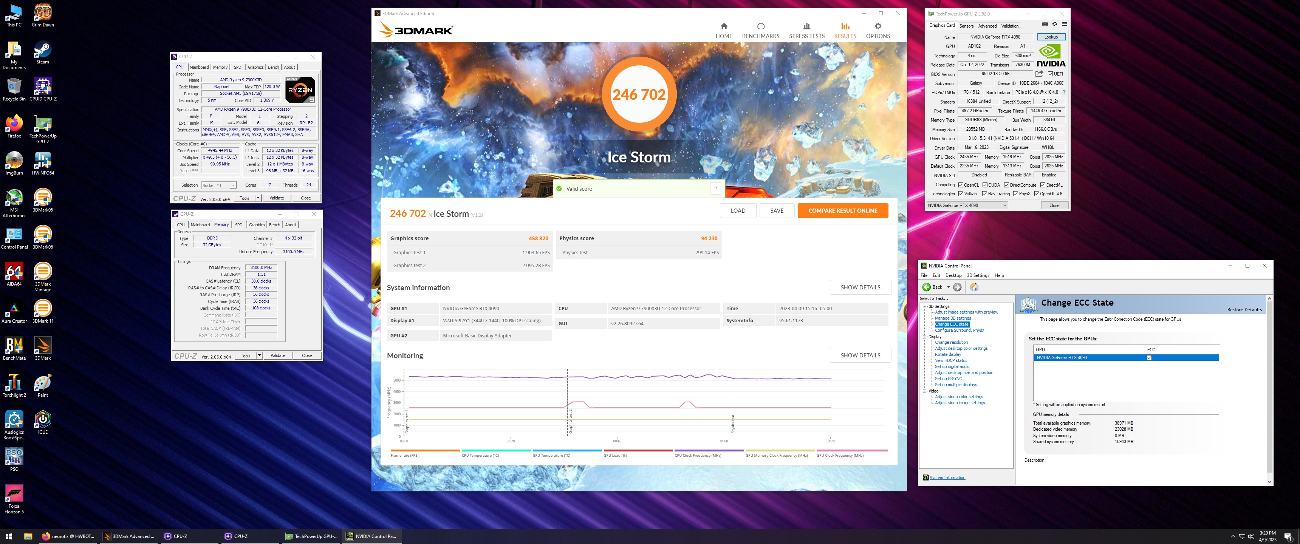Viewport: 1300px width, 544px height.
Task: Select the CPUID CPU-Z desktop icon
Action: click(43, 89)
